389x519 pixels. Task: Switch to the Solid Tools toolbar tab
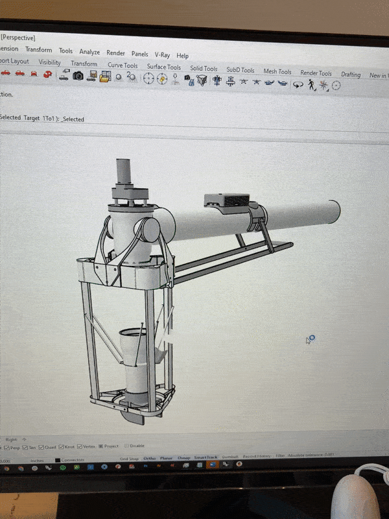coord(204,69)
